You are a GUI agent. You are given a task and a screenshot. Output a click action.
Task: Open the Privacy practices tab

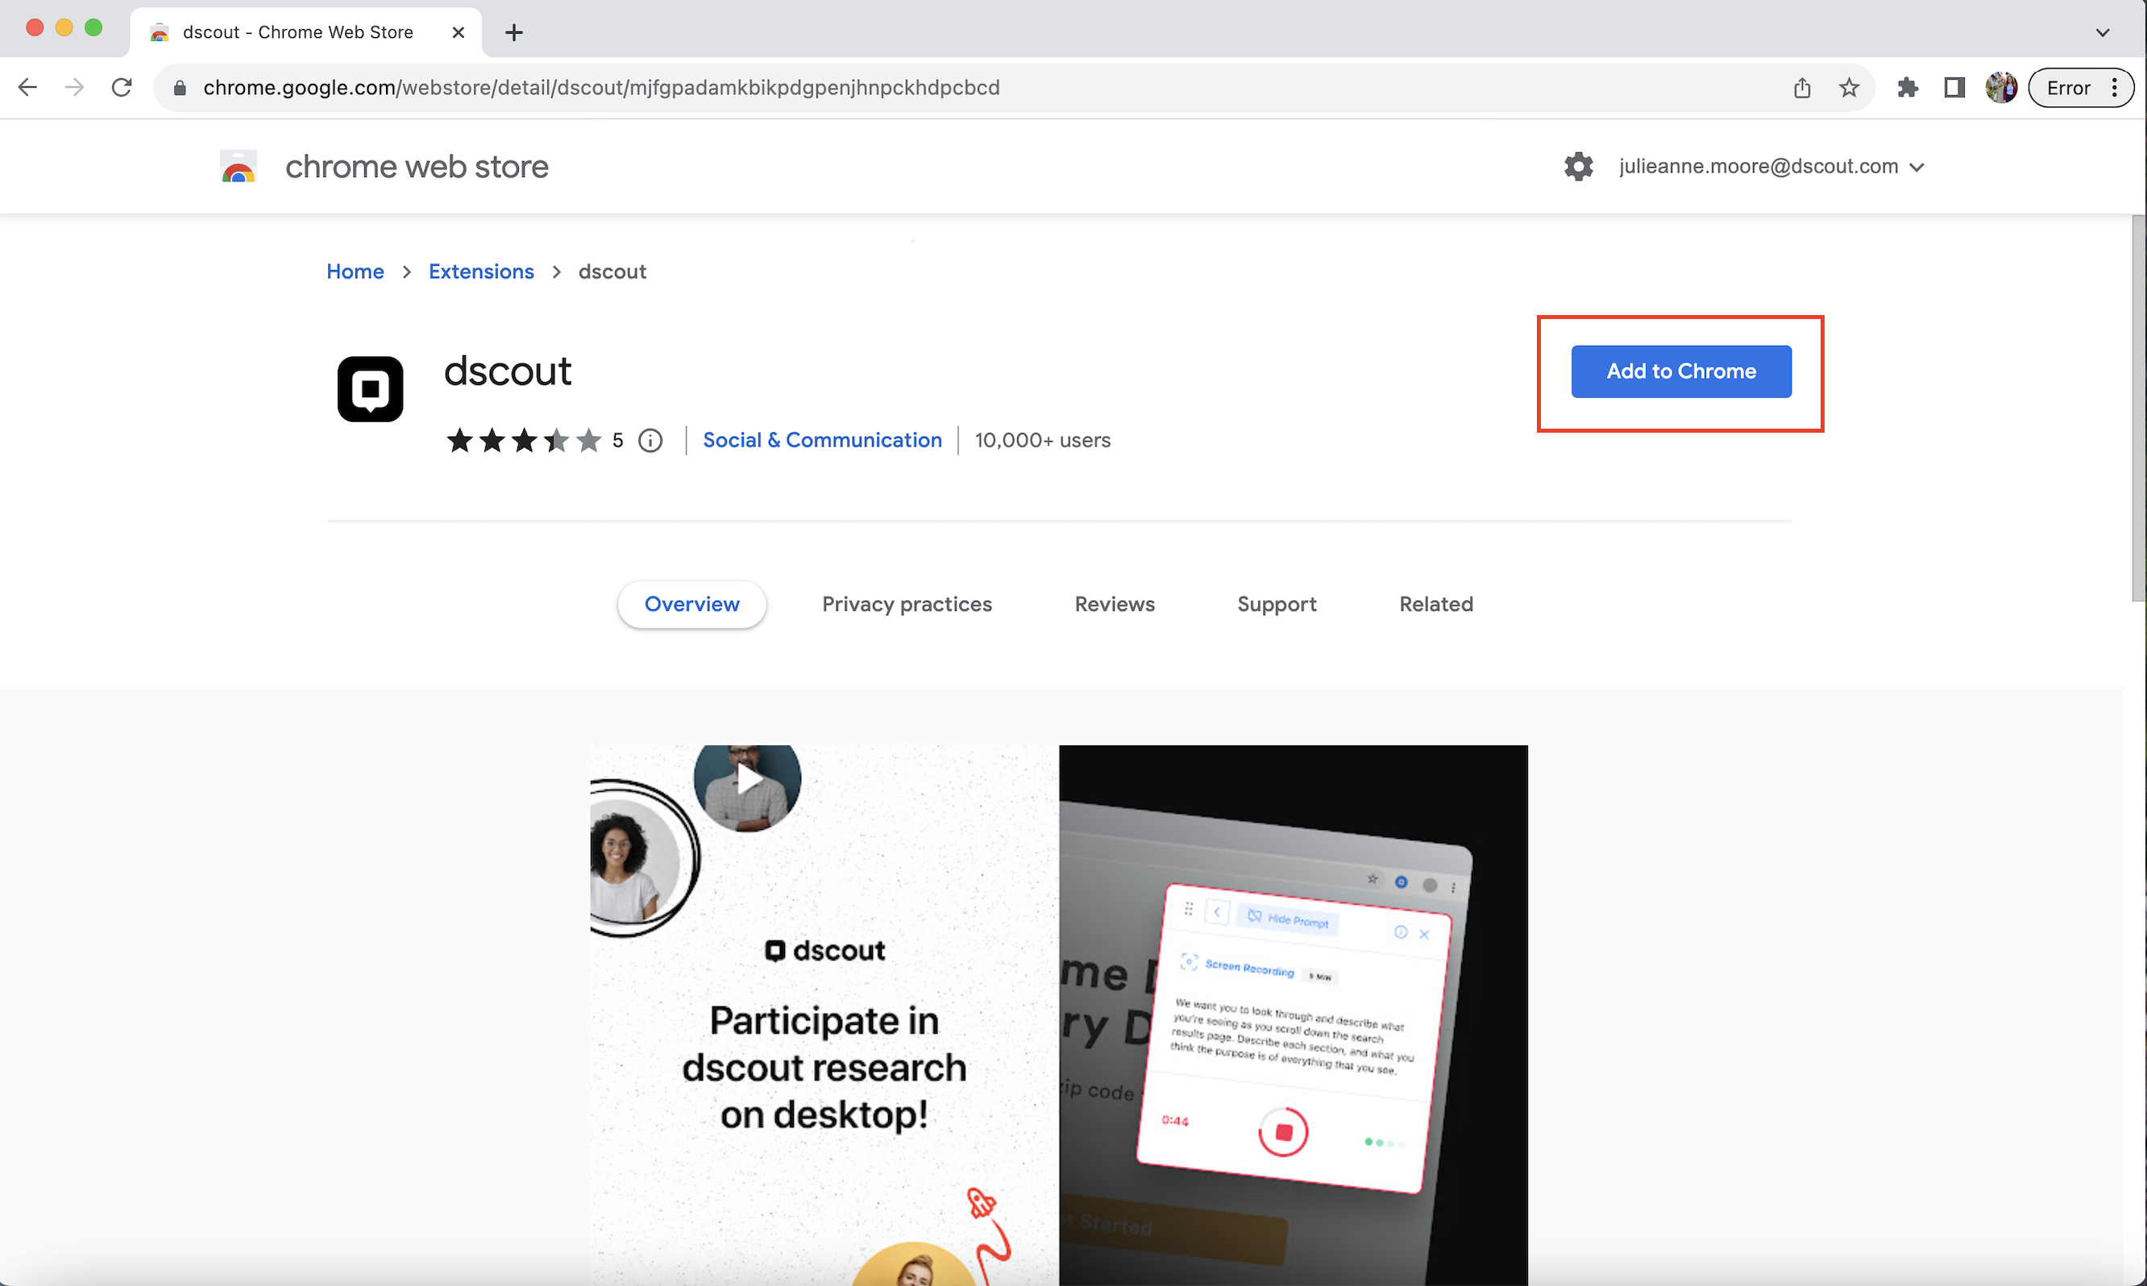point(907,604)
